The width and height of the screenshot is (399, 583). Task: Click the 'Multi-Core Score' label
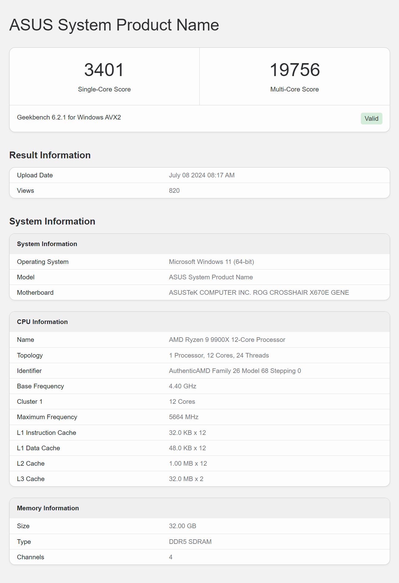click(x=294, y=89)
